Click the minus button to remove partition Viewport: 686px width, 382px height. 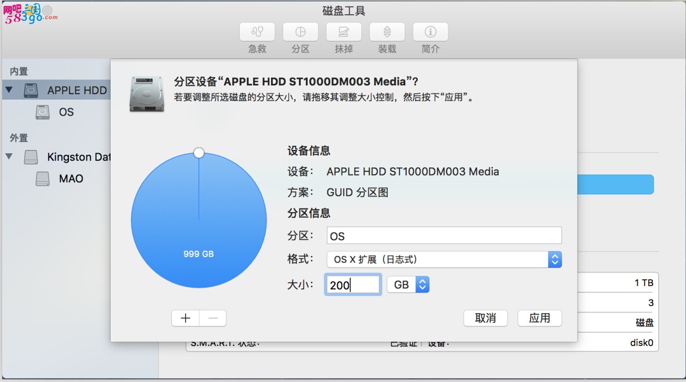(x=213, y=318)
